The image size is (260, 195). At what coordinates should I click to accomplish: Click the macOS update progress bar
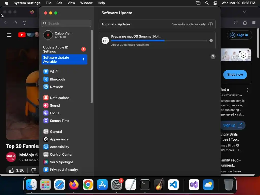click(159, 41)
